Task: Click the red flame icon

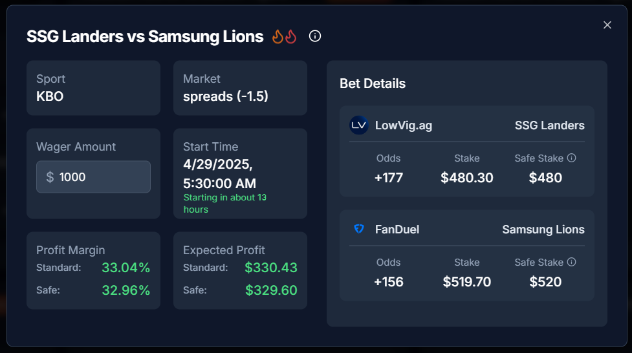Action: [290, 37]
